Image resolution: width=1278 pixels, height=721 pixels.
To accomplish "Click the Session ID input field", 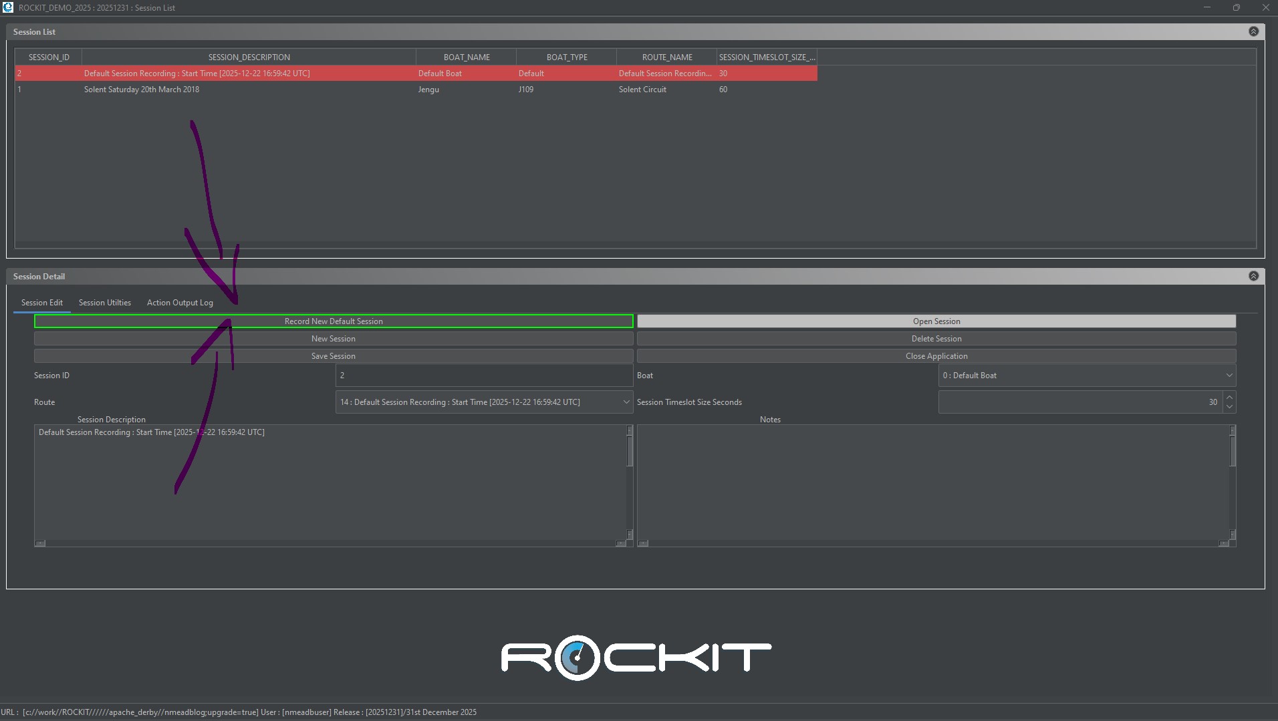I will pos(483,376).
